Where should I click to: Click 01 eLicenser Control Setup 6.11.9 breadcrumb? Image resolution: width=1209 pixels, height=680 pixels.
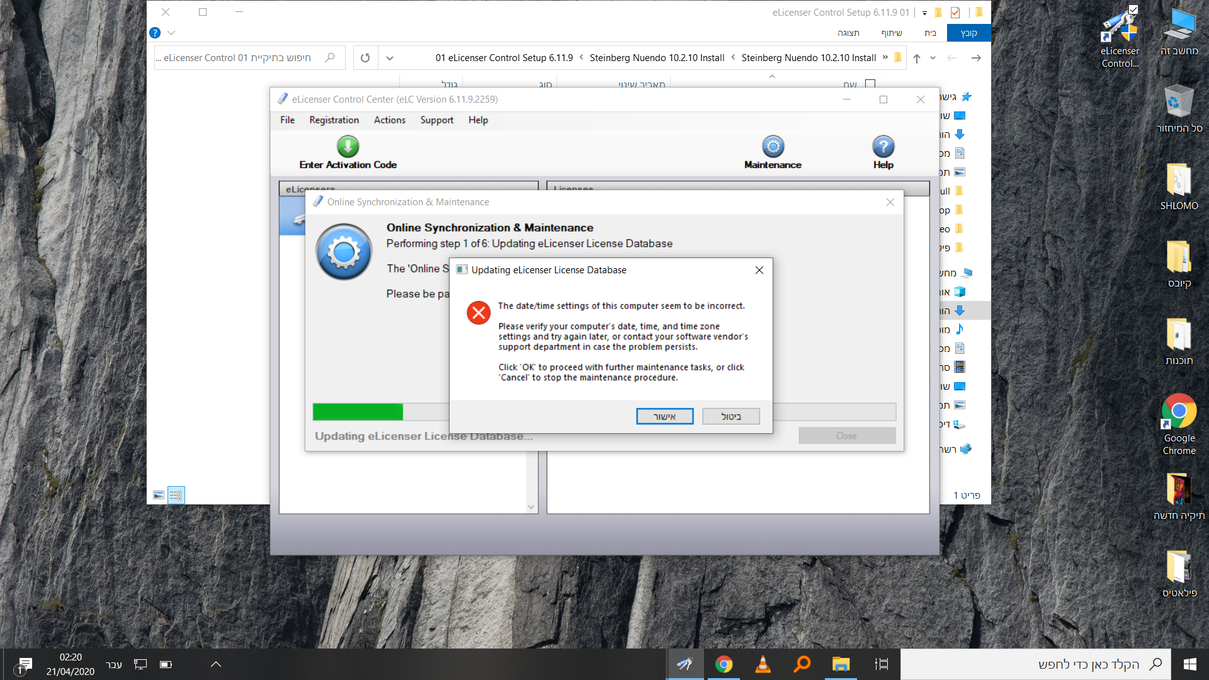pyautogui.click(x=504, y=58)
